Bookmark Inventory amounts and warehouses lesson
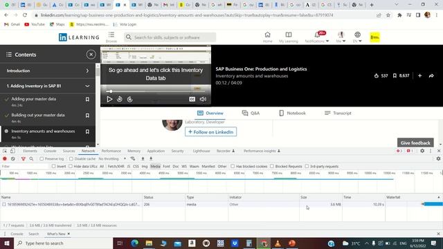 pos(87,131)
